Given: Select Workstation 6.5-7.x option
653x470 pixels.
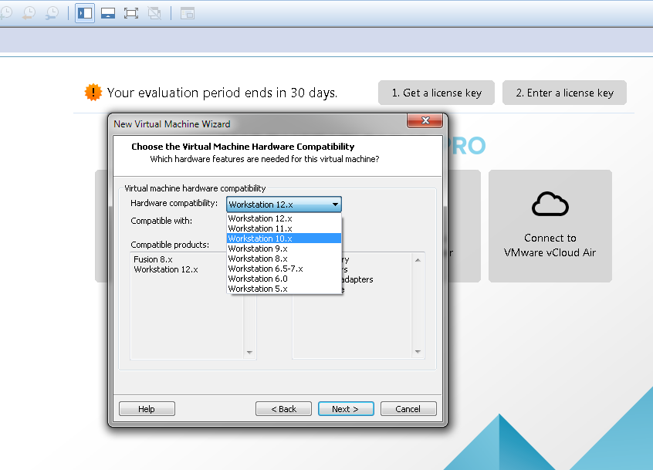Looking at the screenshot, I should click(x=284, y=269).
